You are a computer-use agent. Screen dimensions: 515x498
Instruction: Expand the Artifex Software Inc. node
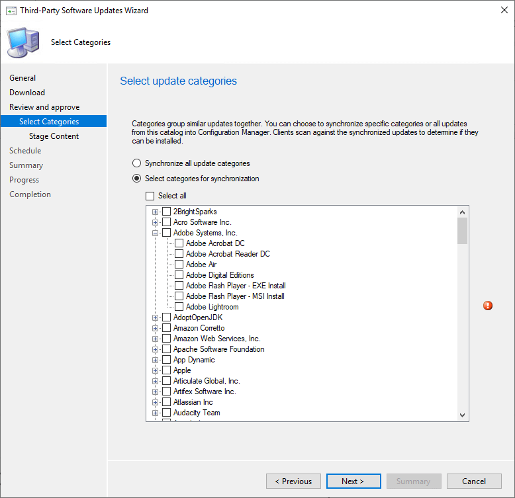(155, 392)
